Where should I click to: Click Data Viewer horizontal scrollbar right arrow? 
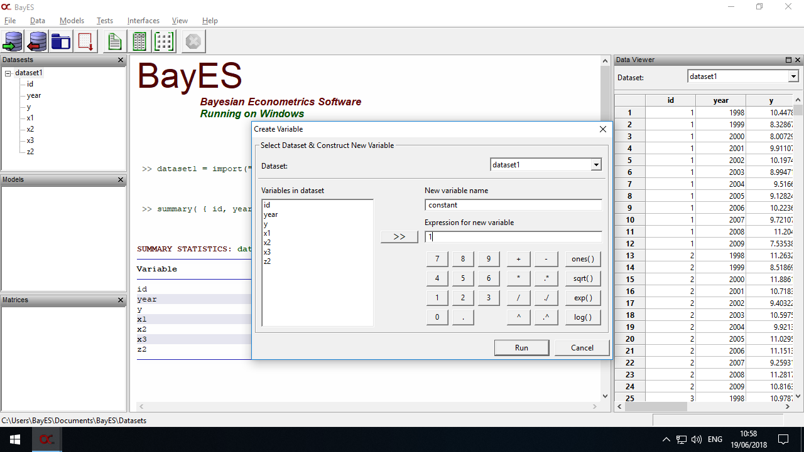click(x=789, y=406)
